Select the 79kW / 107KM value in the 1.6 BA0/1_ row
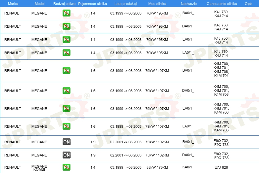The image size is (259, 173). pyautogui.click(x=157, y=71)
